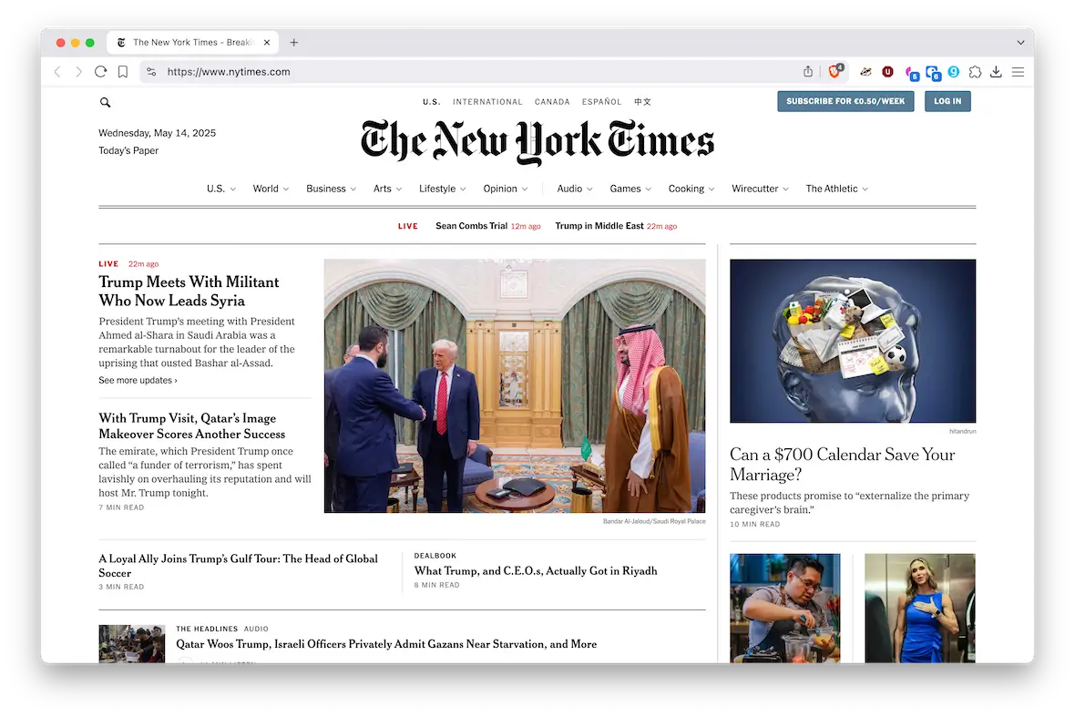The width and height of the screenshot is (1075, 717).
Task: Open the downloads icon
Action: 996,71
